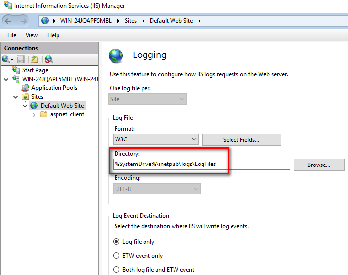
Task: Select Log file only radio button
Action: [x=116, y=241]
